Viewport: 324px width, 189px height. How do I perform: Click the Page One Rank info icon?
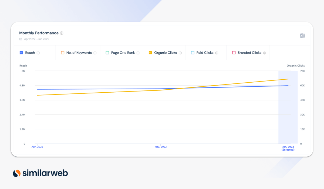point(138,53)
